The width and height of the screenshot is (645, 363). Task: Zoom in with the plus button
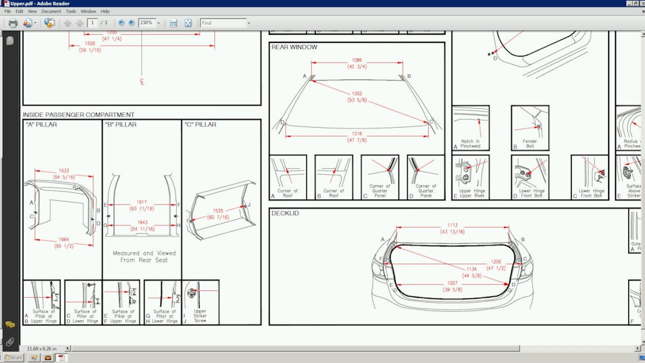[132, 23]
